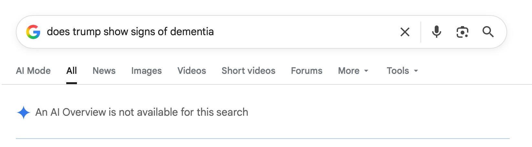Open the News results tab
Image resolution: width=532 pixels, height=147 pixels.
104,71
